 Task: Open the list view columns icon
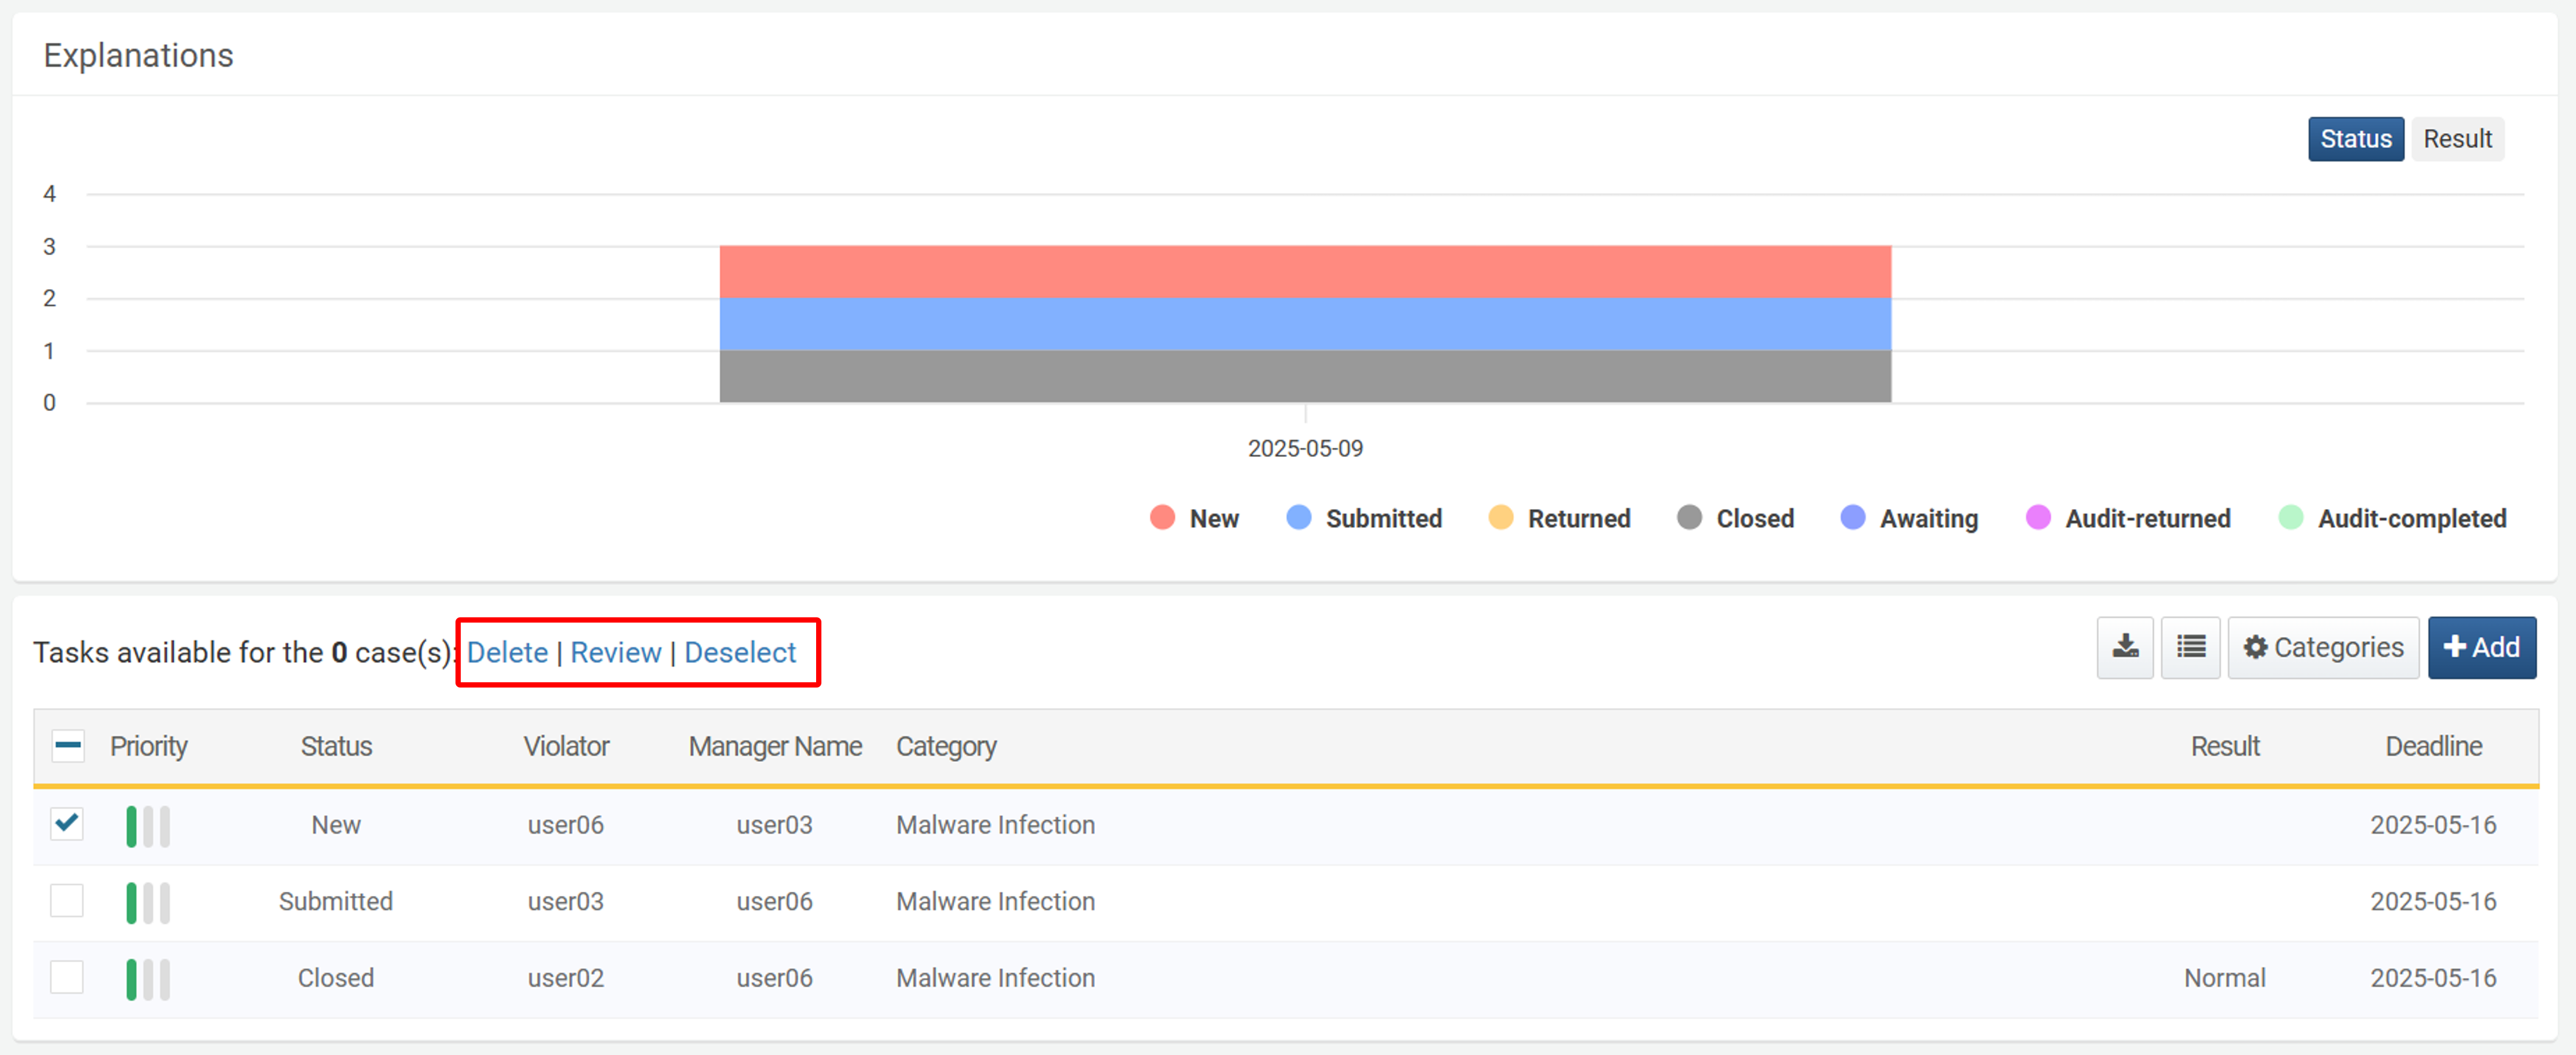2190,647
